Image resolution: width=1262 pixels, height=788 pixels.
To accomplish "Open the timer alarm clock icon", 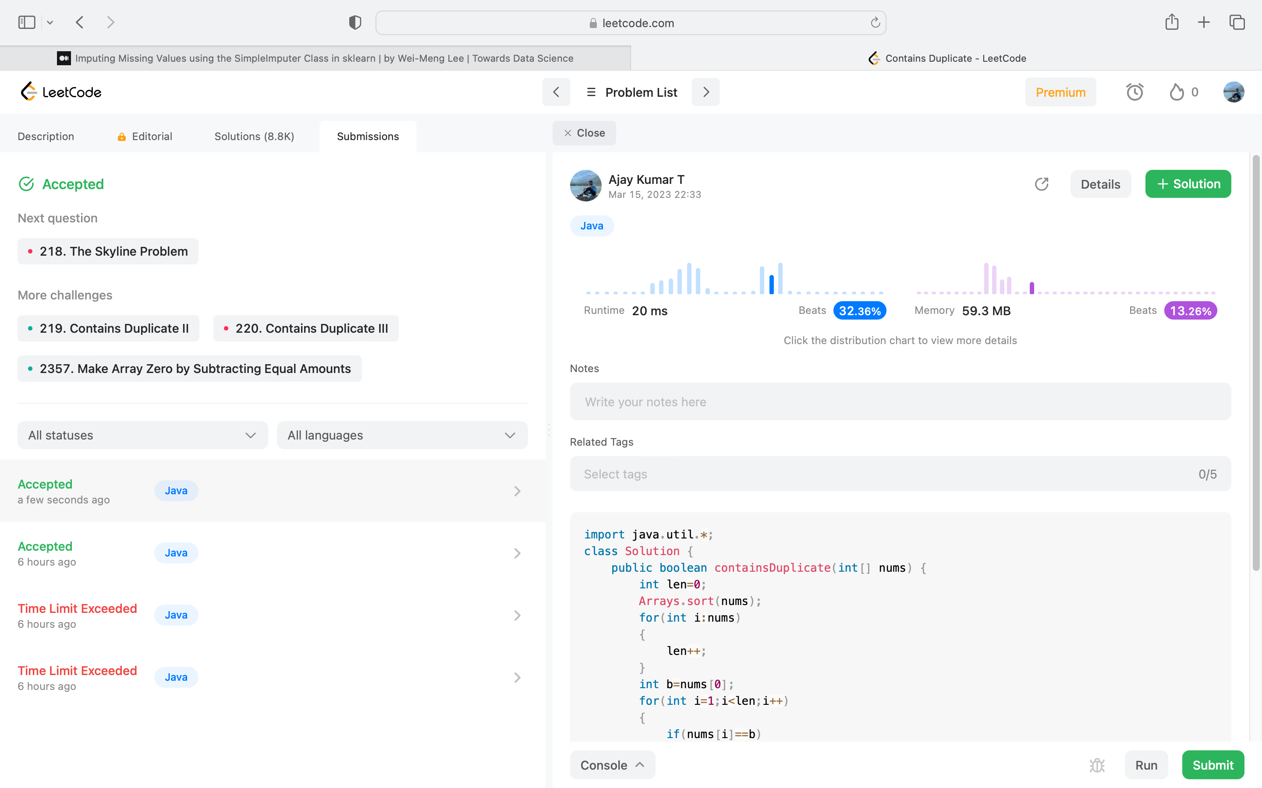I will pos(1134,92).
